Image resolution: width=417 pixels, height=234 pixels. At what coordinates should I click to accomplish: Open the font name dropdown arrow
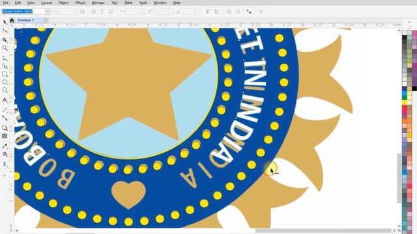click(48, 12)
